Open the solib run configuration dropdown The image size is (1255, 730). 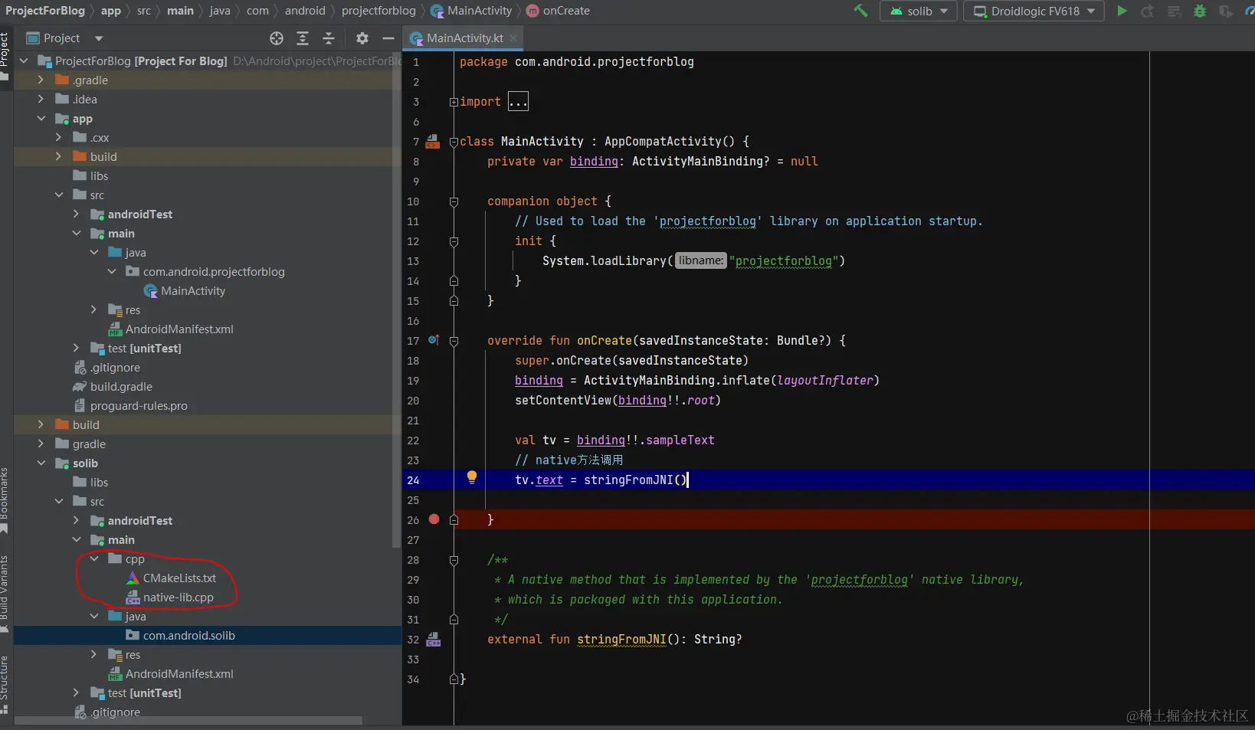point(919,11)
